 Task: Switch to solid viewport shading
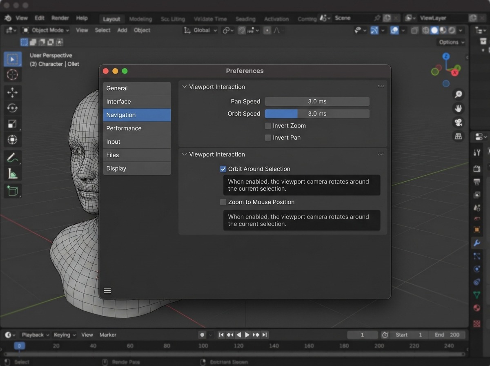click(x=434, y=30)
